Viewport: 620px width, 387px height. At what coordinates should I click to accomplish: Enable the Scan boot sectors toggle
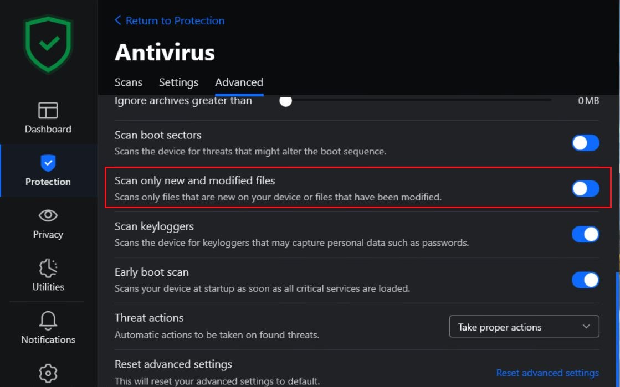[585, 143]
